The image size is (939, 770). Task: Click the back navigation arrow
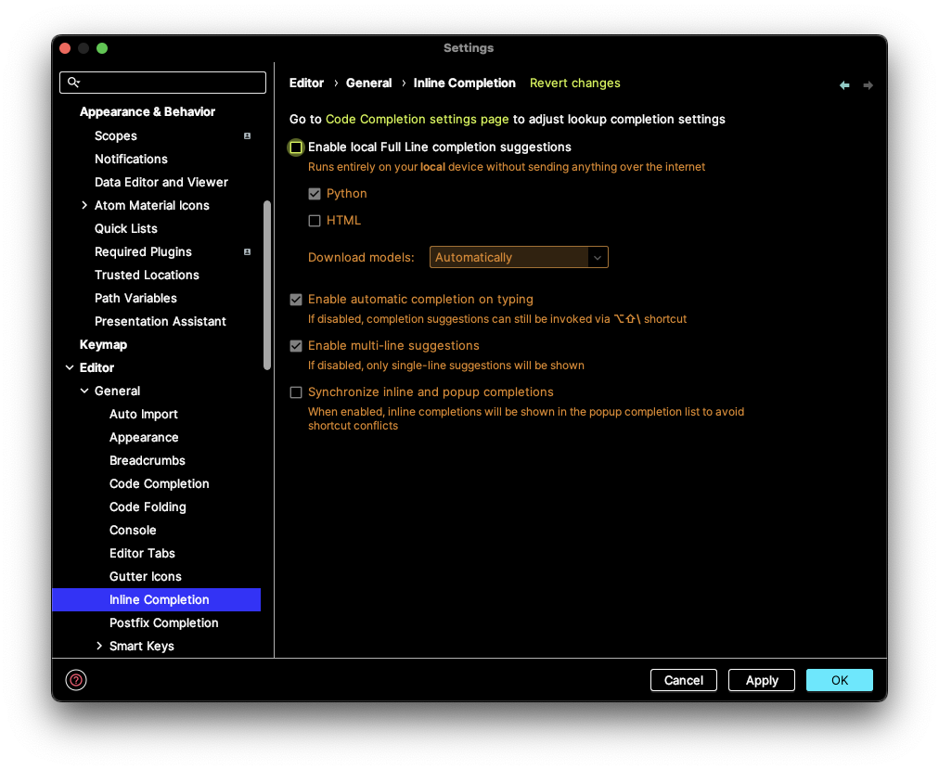tap(844, 85)
